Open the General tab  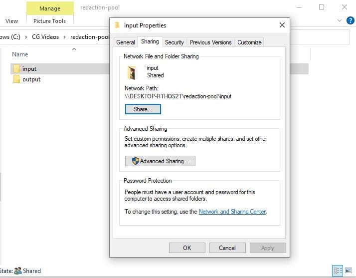tap(125, 42)
